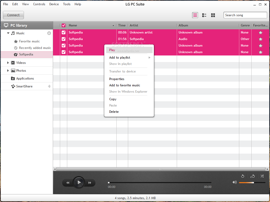This screenshot has width=270, height=202.
Task: Sort by the Time column header
Action: tap(122, 25)
